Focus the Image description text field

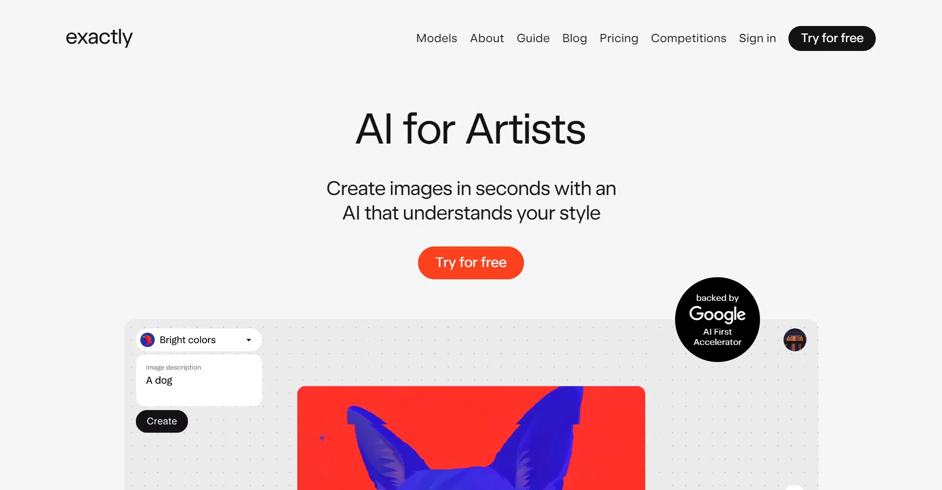(x=199, y=380)
